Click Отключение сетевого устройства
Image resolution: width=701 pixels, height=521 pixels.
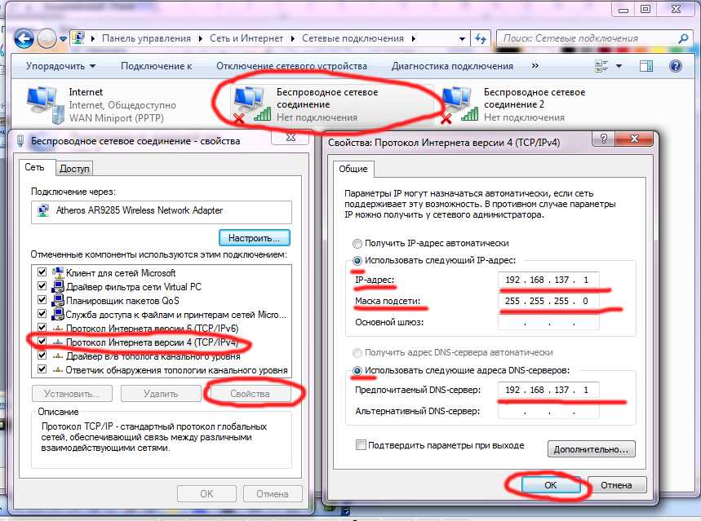pos(291,66)
